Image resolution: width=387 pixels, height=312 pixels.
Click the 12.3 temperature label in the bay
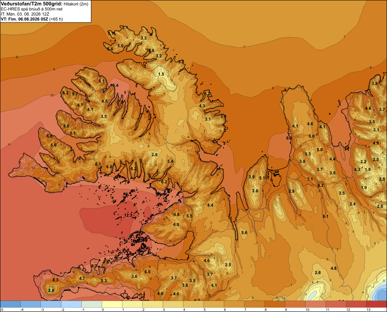128,215
